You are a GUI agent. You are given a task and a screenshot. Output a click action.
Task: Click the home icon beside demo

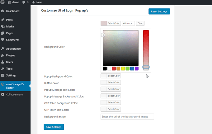coord(9,2)
